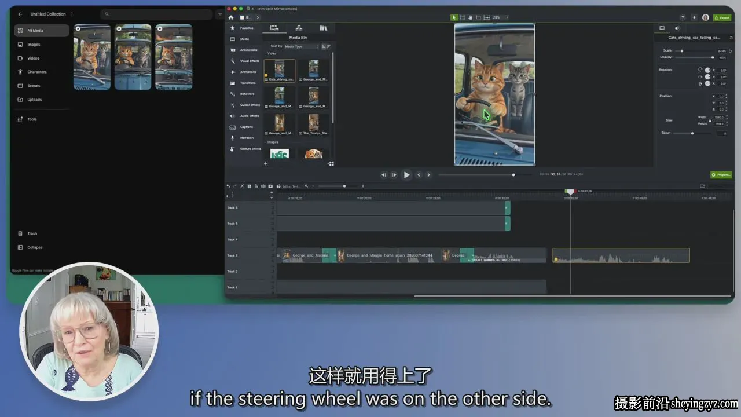This screenshot has height=417, width=741.
Task: Open the audio properties speaker tab
Action: click(x=677, y=28)
